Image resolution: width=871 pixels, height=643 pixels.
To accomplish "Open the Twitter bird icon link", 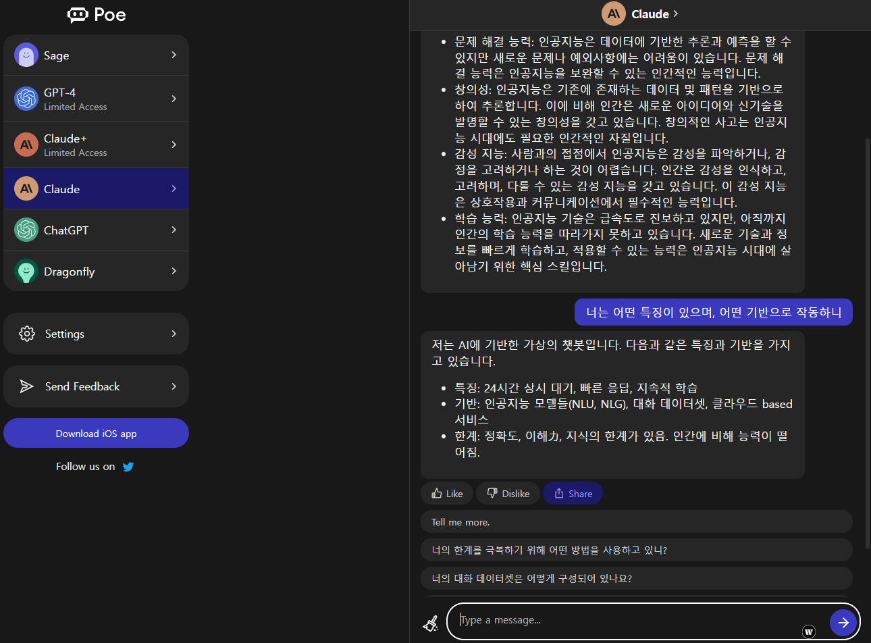I will click(128, 467).
